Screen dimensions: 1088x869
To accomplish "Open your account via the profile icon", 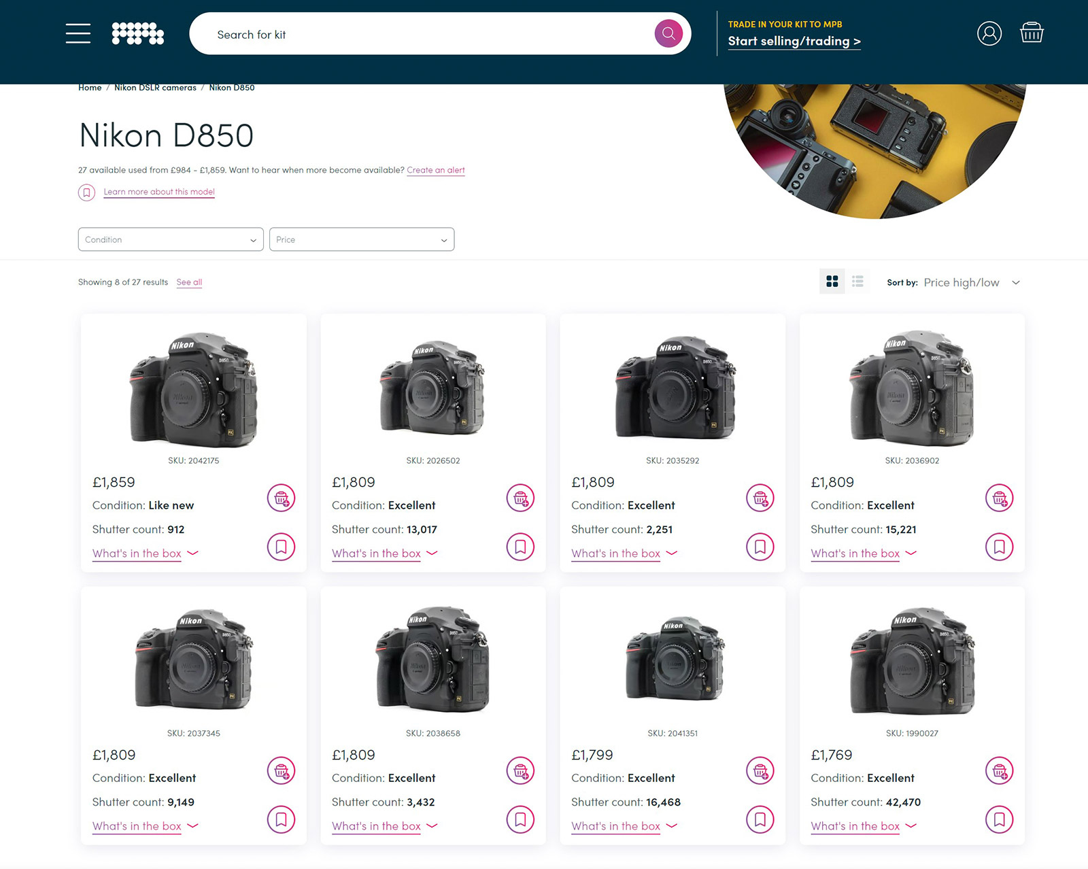I will coord(989,33).
